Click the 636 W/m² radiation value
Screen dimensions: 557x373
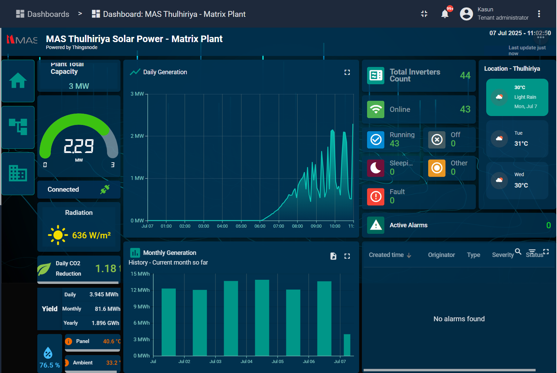91,235
